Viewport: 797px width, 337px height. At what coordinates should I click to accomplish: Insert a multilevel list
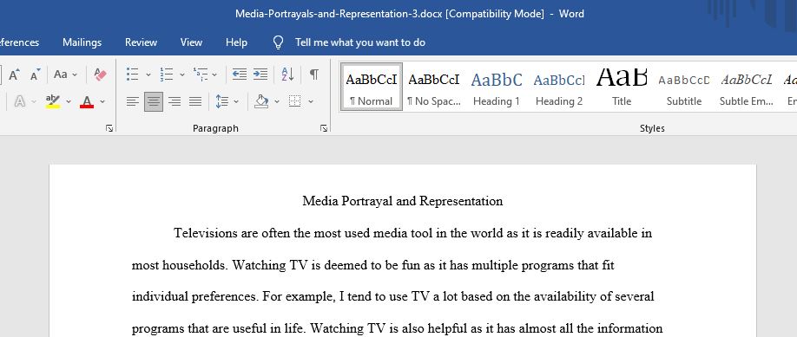[201, 75]
